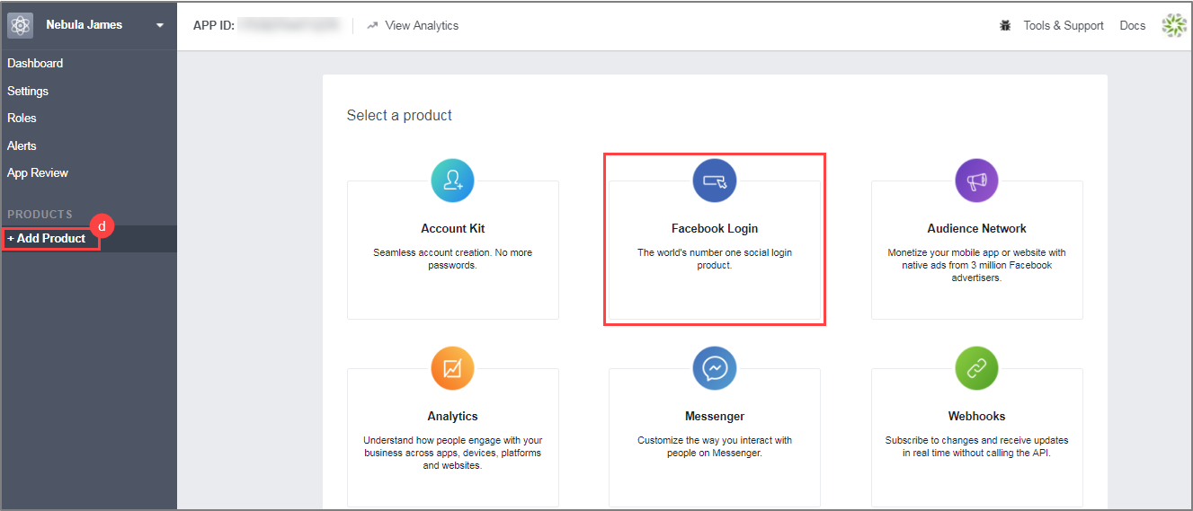This screenshot has height=511, width=1193.
Task: Click the Facebook Login blue icon
Action: point(715,181)
